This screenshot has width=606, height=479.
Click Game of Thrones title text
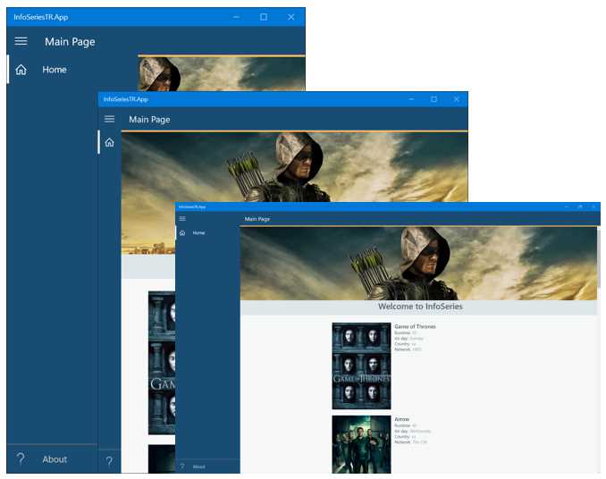click(415, 326)
